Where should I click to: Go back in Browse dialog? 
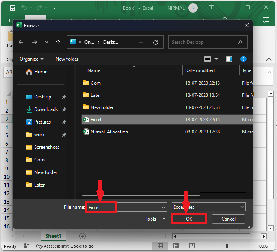pyautogui.click(x=21, y=42)
